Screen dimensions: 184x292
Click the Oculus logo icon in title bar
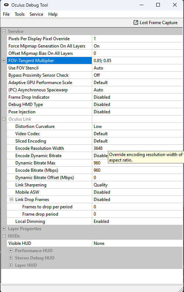pos(6,5)
